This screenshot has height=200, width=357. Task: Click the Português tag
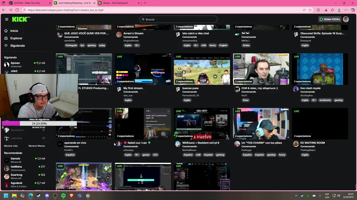pyautogui.click(x=71, y=45)
